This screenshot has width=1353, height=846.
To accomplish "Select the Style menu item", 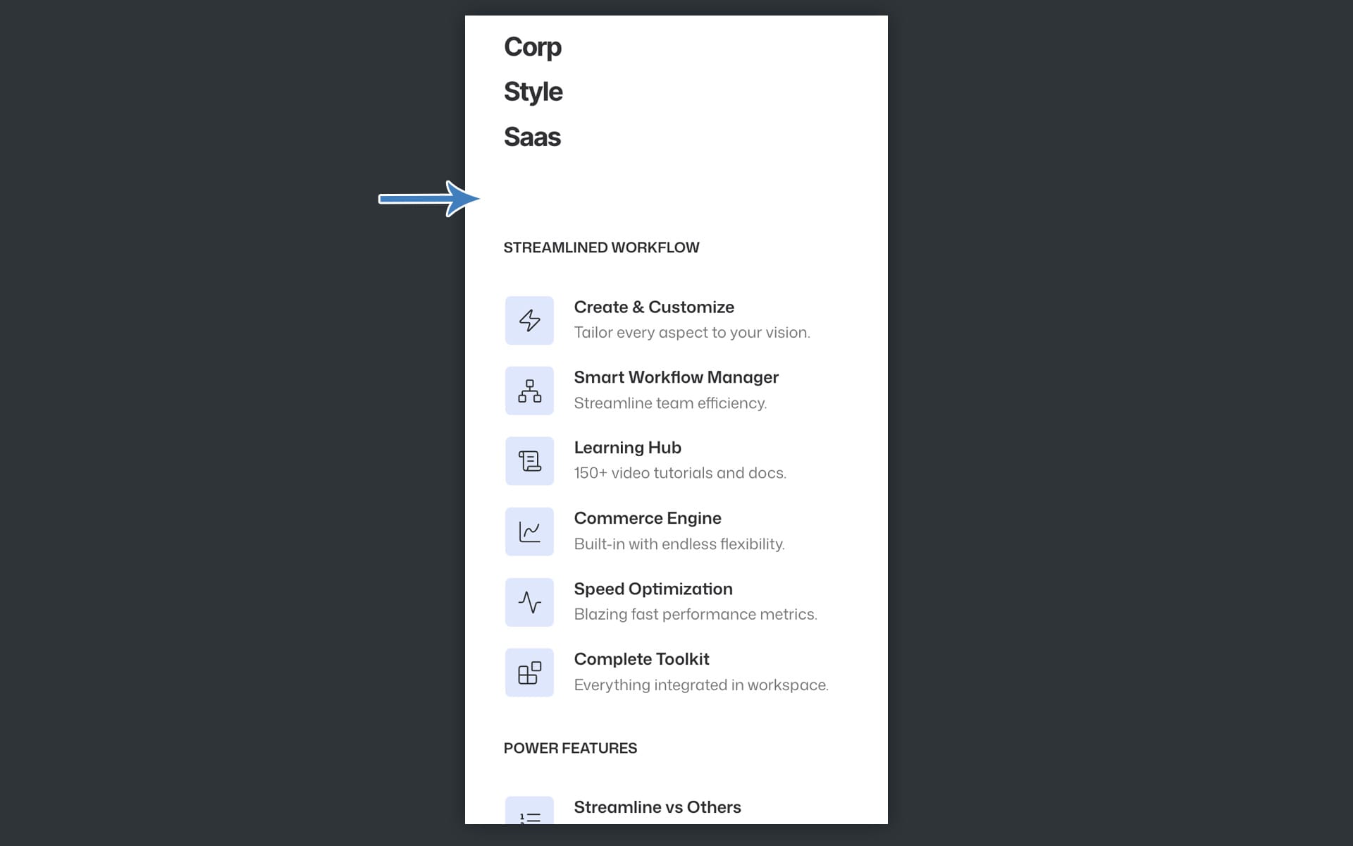I will click(533, 92).
